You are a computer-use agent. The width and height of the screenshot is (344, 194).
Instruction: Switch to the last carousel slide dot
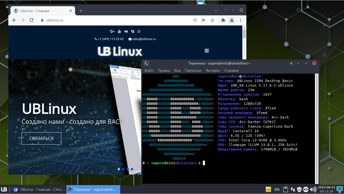click(x=132, y=169)
